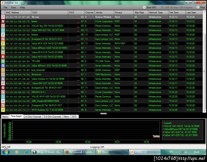Click the Start GPS button
Image resolution: width=207 pixels, height=162 pixels.
point(150,7)
